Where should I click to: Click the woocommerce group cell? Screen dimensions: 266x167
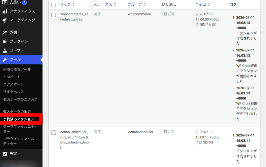coord(139,14)
